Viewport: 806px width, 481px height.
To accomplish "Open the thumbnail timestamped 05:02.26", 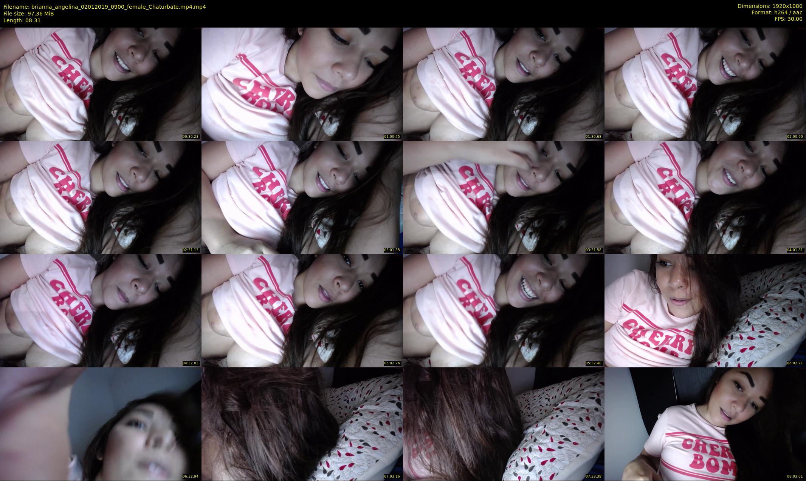I will coord(302,310).
